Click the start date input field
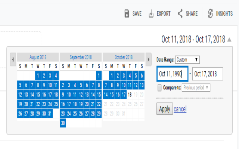The image size is (239, 149). coord(171,74)
